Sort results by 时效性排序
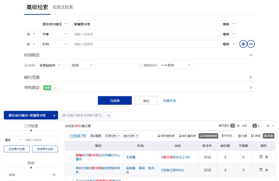Image resolution: width=279 pixels, height=181 pixels. point(208,136)
